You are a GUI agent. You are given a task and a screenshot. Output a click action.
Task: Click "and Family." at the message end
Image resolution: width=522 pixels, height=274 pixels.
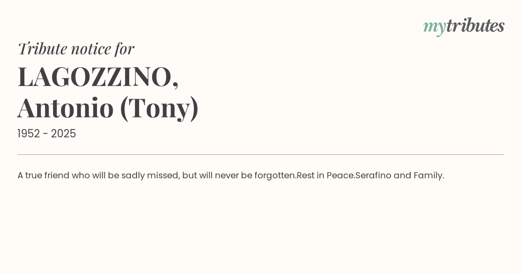pos(419,175)
